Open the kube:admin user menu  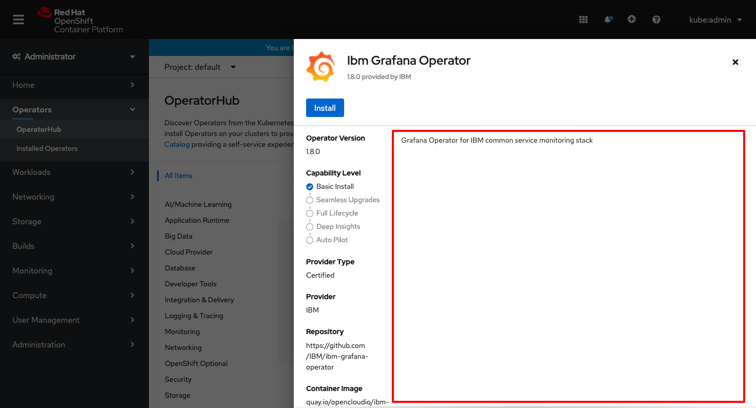[x=716, y=20]
